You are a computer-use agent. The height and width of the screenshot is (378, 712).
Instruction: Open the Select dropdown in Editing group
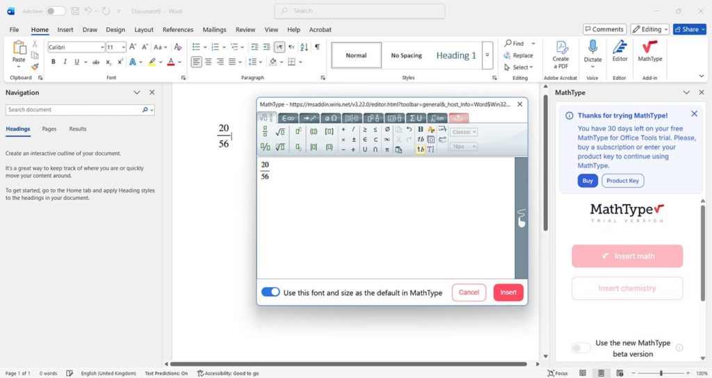[x=519, y=67]
